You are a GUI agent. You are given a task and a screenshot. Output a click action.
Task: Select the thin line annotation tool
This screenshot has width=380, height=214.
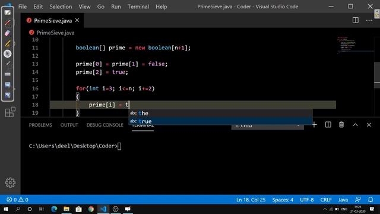click(8, 64)
